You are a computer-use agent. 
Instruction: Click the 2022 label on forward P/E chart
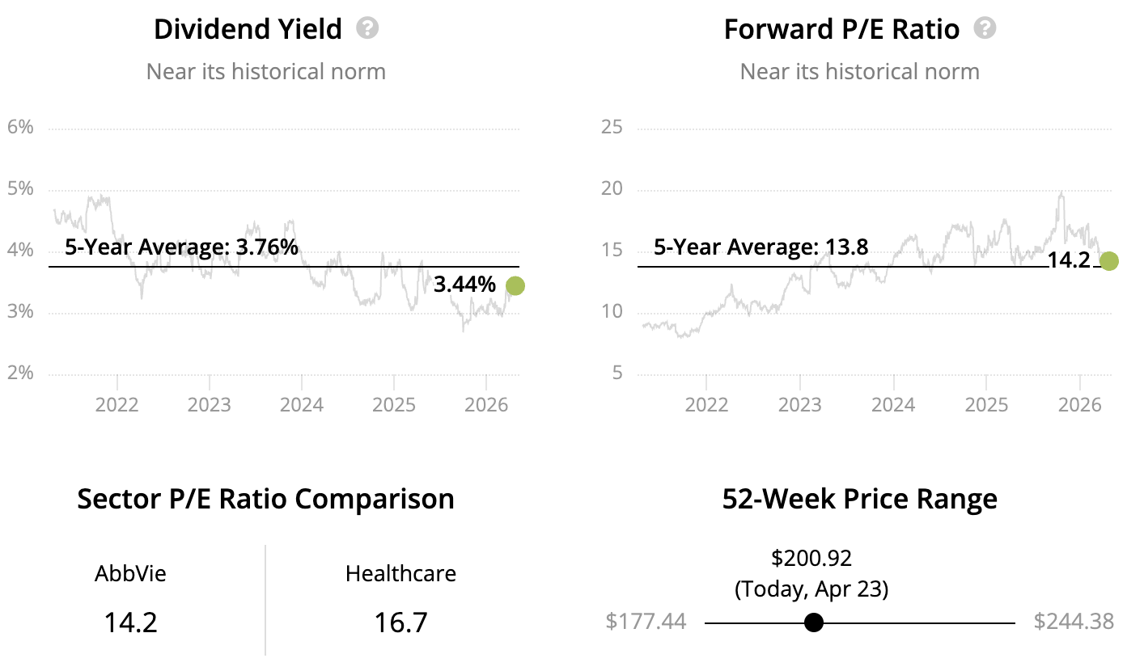[x=706, y=403]
